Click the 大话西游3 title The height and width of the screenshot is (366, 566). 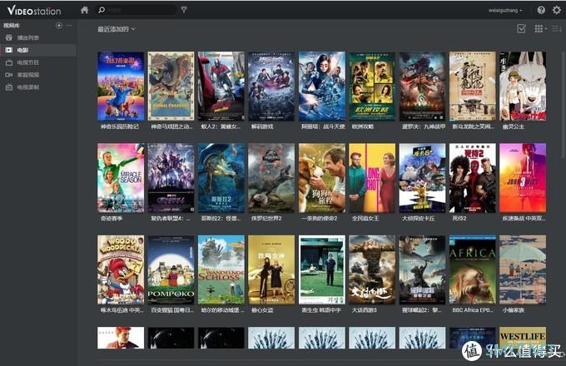[x=365, y=309]
